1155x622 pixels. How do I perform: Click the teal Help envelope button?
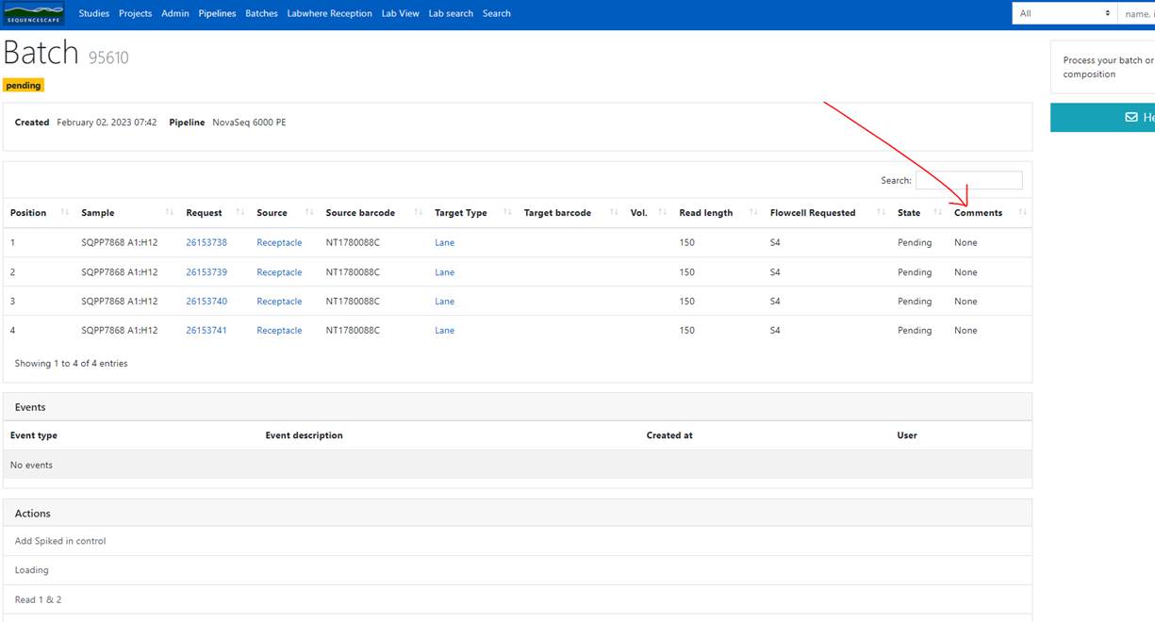(x=1130, y=116)
